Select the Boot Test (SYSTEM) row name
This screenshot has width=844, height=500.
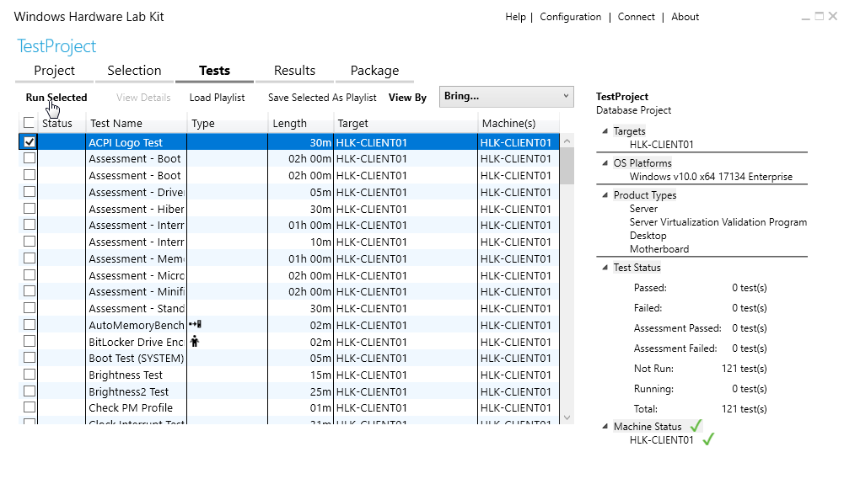pos(137,358)
